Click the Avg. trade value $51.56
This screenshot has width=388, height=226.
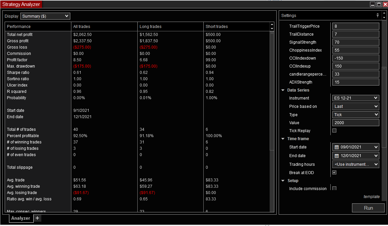[x=80, y=180]
